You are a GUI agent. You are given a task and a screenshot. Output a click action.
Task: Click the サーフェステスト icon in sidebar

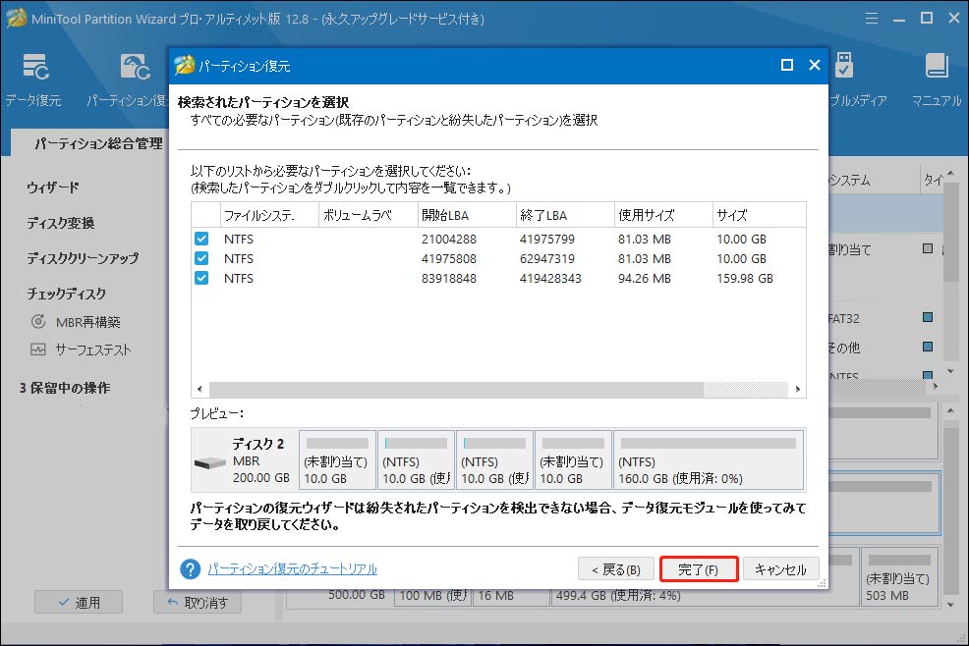[38, 350]
